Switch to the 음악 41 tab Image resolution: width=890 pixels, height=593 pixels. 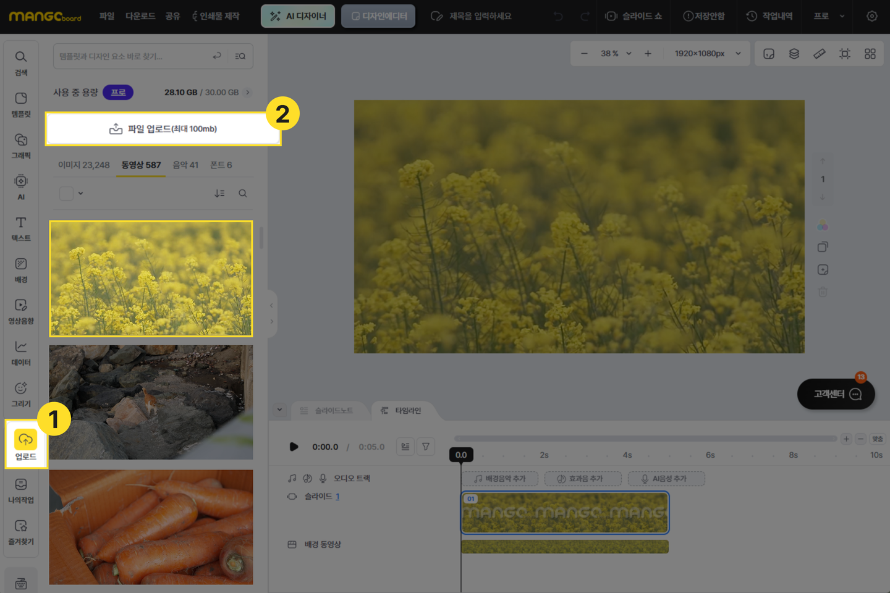[185, 165]
